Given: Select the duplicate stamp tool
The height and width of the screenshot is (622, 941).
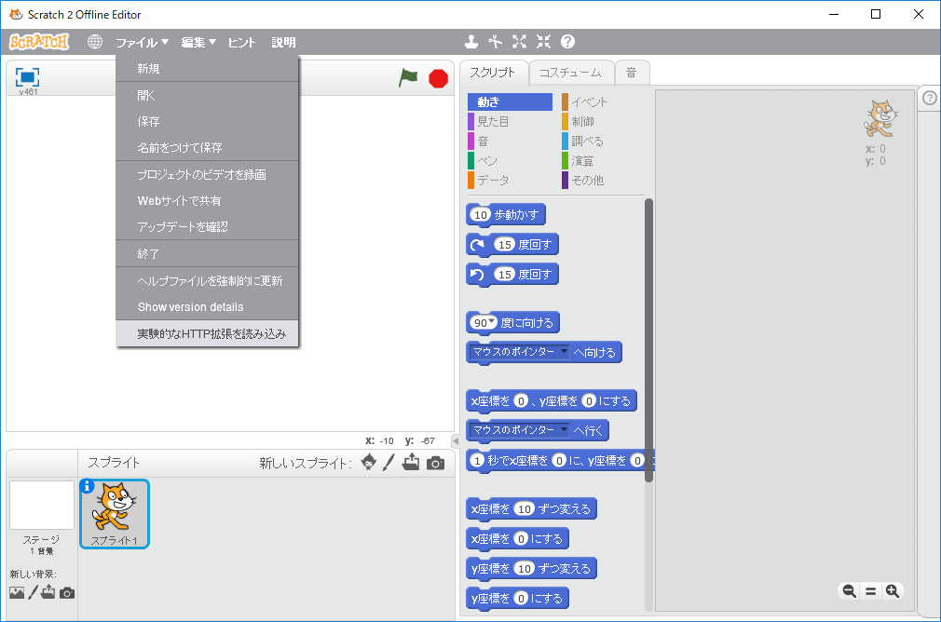Looking at the screenshot, I should tap(471, 42).
